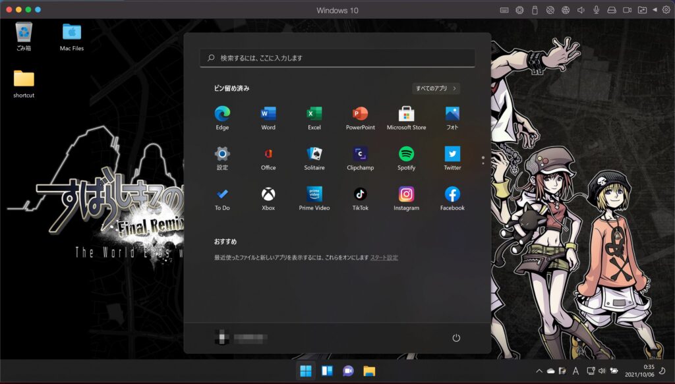
Task: Open the 設定 settings app
Action: pyautogui.click(x=222, y=158)
